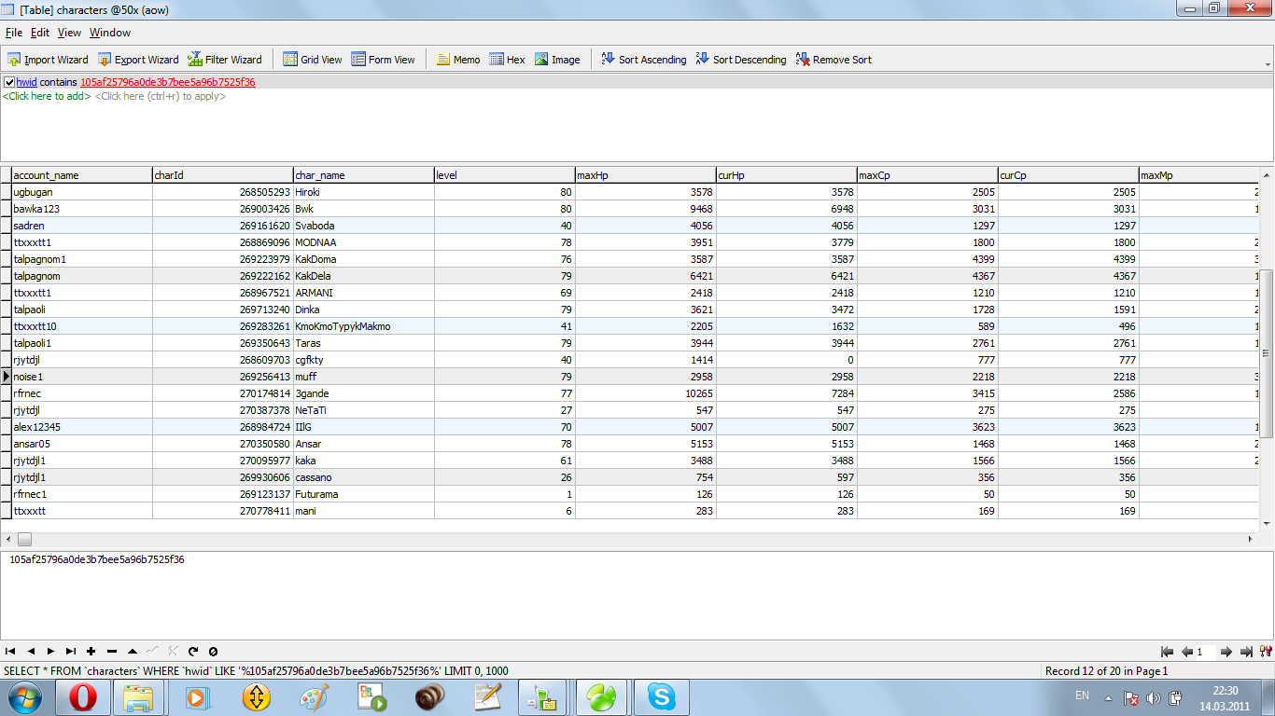The height and width of the screenshot is (716, 1275).
Task: Click the horizontal scrollbar thumb
Action: [x=24, y=540]
